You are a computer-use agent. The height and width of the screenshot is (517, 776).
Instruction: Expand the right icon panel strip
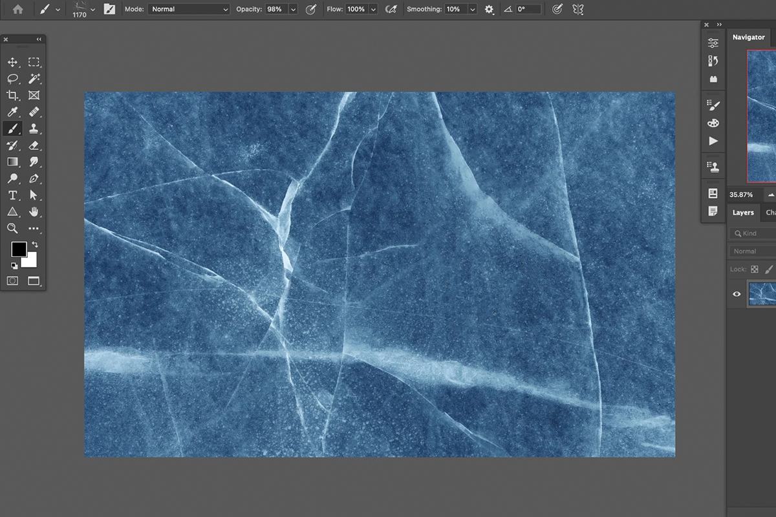point(719,25)
